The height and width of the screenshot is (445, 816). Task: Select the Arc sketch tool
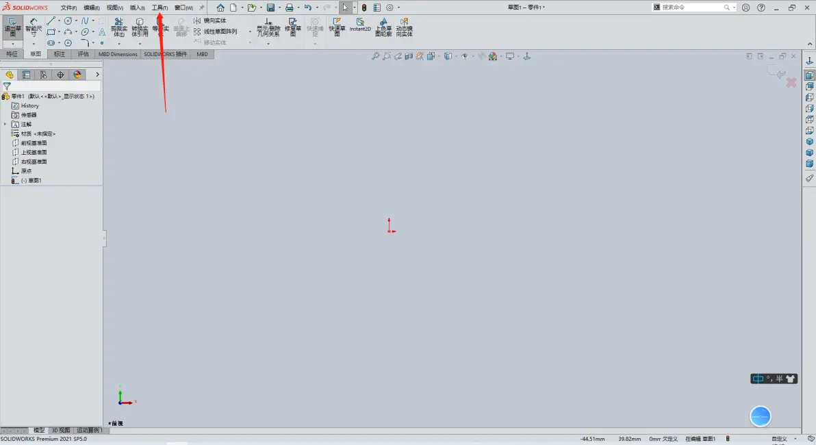[x=68, y=31]
